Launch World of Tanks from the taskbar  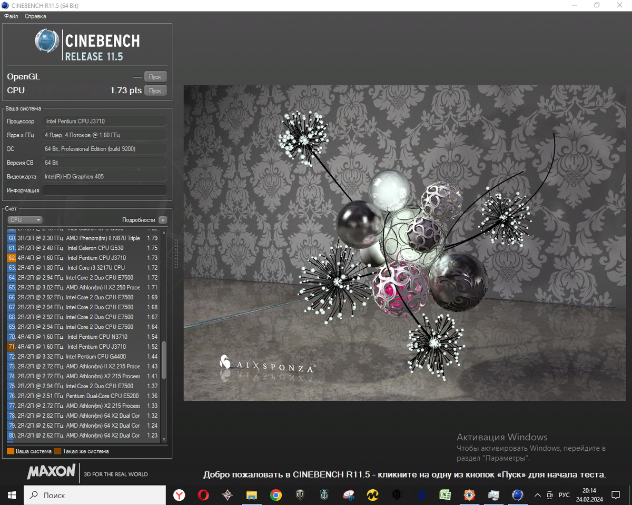tap(300, 495)
